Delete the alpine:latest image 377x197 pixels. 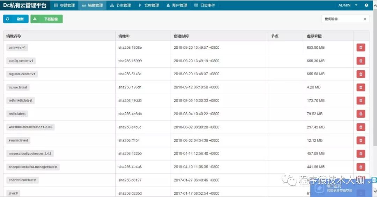pyautogui.click(x=361, y=87)
